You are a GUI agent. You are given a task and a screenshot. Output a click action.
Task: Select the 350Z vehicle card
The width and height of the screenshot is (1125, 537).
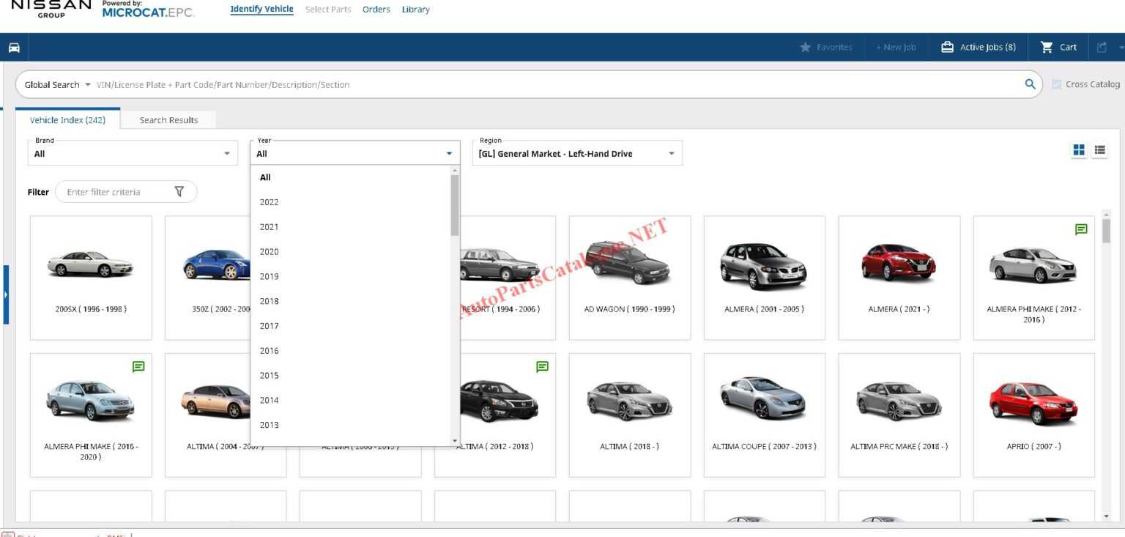coord(208,278)
